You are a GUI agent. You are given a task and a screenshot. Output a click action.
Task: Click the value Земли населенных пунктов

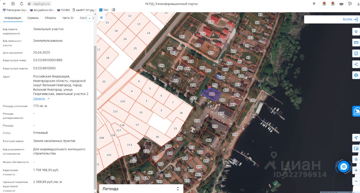click(54, 141)
